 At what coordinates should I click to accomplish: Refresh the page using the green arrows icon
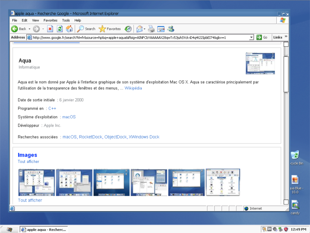click(60, 29)
